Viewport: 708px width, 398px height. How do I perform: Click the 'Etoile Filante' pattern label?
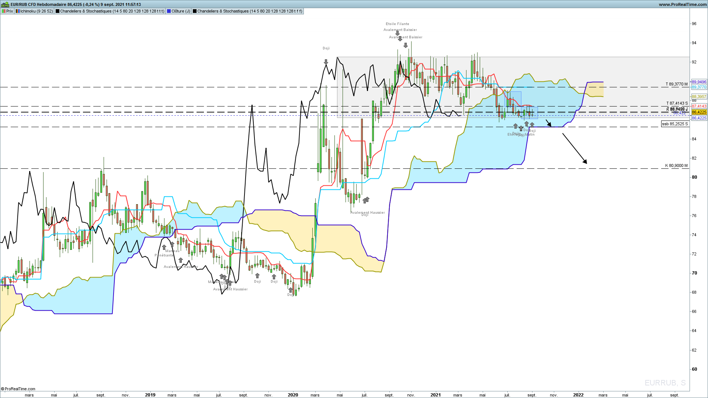pyautogui.click(x=398, y=24)
